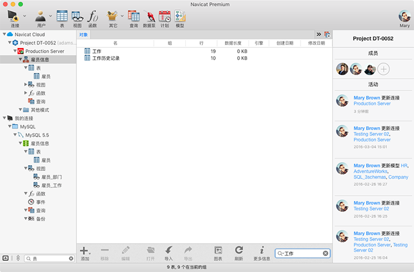Select the 对象 (Objects) tab
This screenshot has height=272, width=414.
[83, 35]
